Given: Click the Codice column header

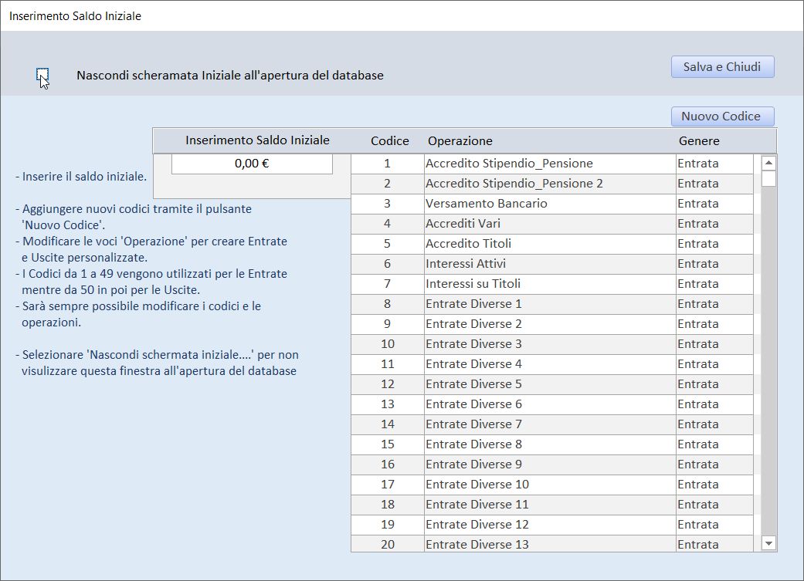Looking at the screenshot, I should (390, 141).
